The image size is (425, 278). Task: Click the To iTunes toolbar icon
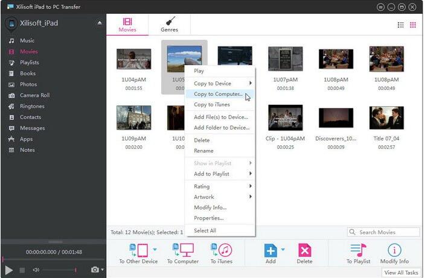222,250
